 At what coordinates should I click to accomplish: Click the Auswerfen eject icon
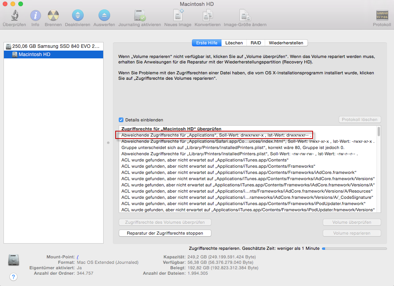(104, 15)
